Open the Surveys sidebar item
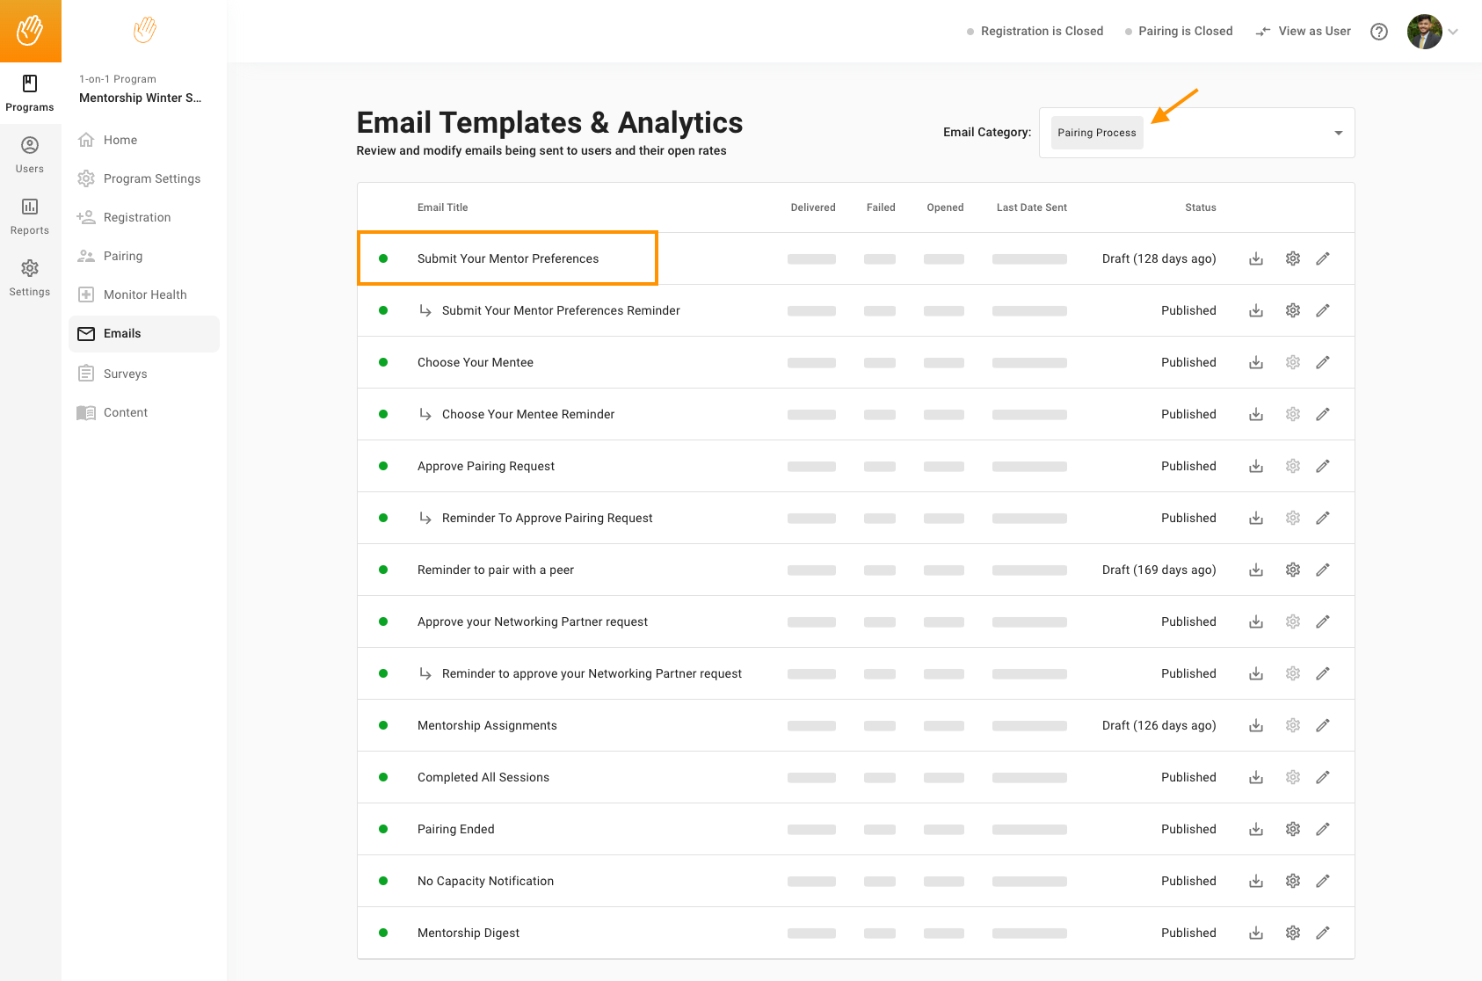 pos(125,374)
